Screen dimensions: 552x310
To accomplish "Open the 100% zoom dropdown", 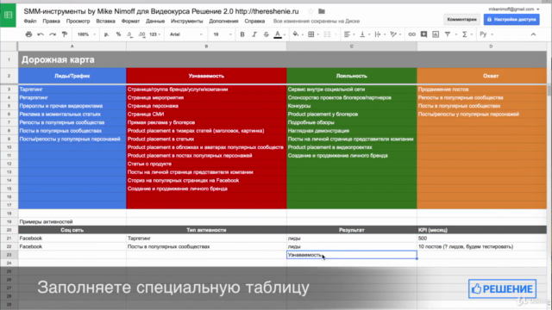I will pyautogui.click(x=86, y=34).
